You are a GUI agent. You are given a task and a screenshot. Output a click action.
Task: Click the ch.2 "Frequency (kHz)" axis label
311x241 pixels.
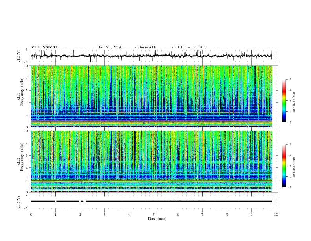pos(22,157)
